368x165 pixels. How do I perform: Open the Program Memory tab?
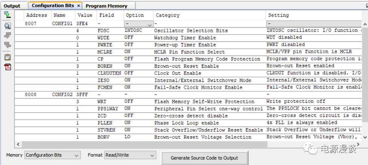click(106, 6)
